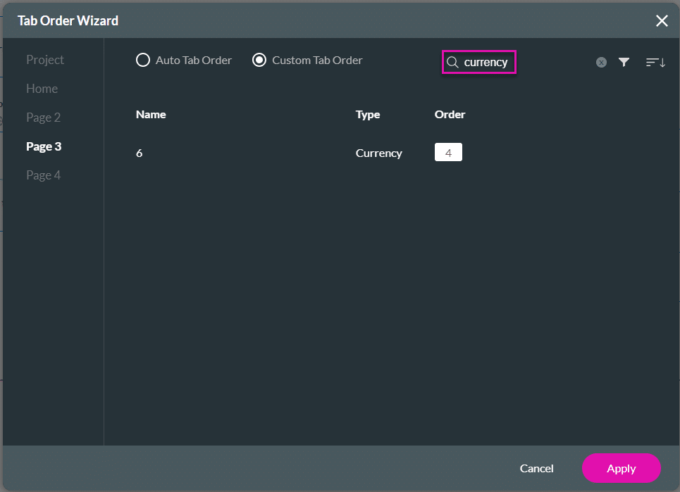Switch to the Project tab in sidebar

[45, 60]
